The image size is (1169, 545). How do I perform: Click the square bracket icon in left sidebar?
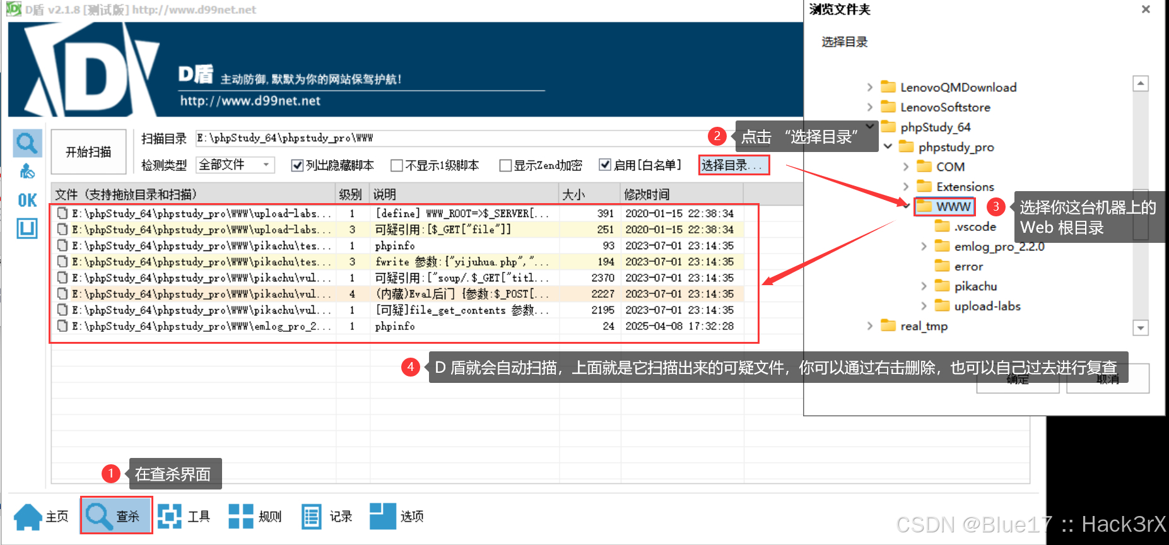(27, 228)
